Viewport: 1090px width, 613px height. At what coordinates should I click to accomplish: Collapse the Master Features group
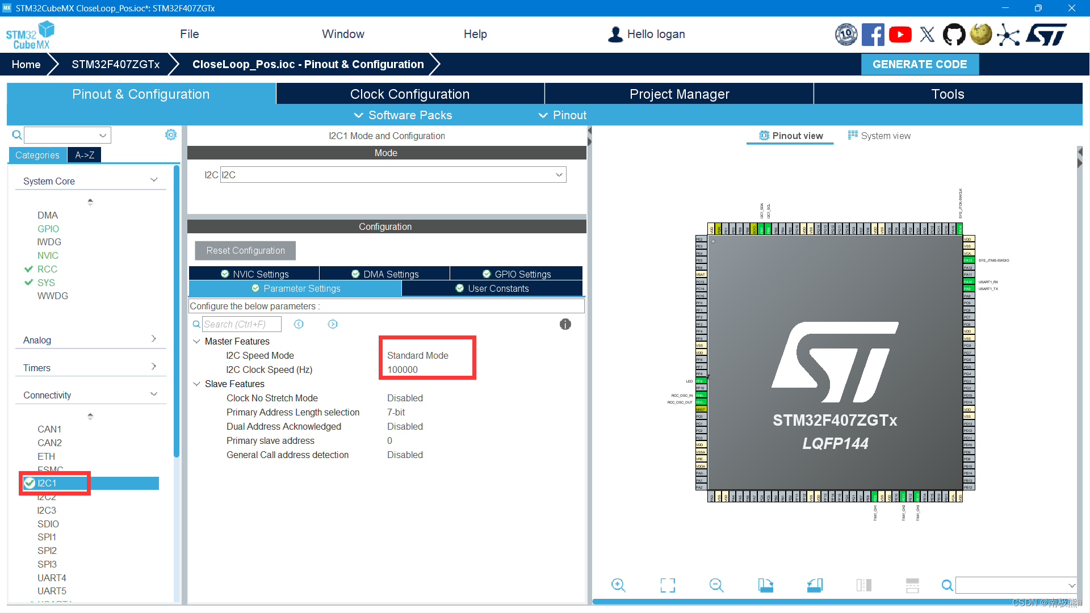[x=196, y=341]
